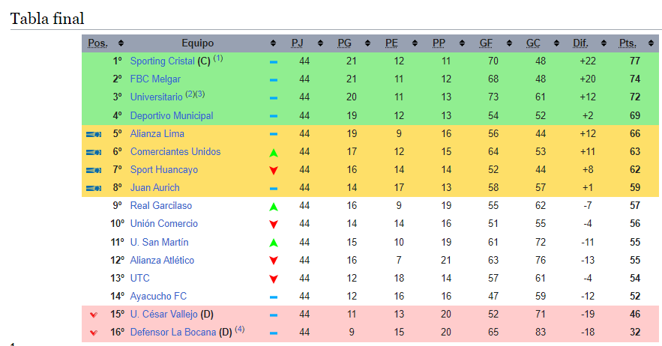This screenshot has height=346, width=662.
Task: Click the Copa Sudamericana icon in Juan Aurich row
Action: coord(94,188)
